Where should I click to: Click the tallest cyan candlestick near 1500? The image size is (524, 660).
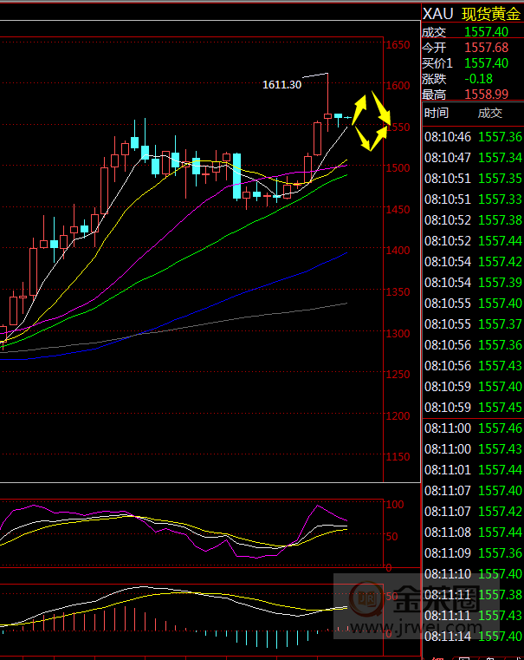click(x=236, y=176)
